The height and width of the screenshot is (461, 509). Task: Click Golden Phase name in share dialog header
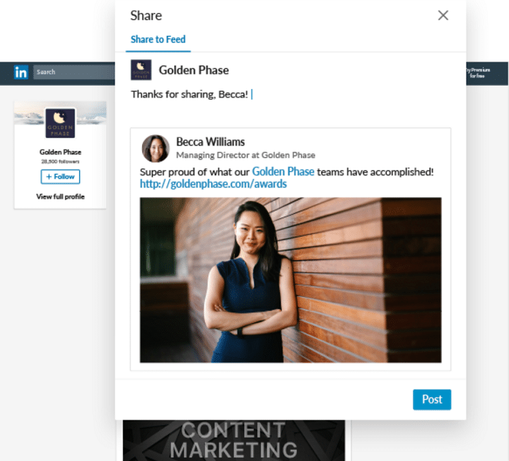pos(194,70)
